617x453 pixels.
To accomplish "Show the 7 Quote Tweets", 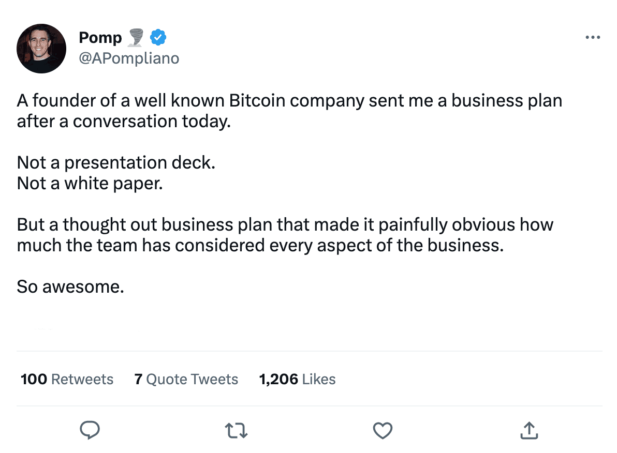I will 186,379.
